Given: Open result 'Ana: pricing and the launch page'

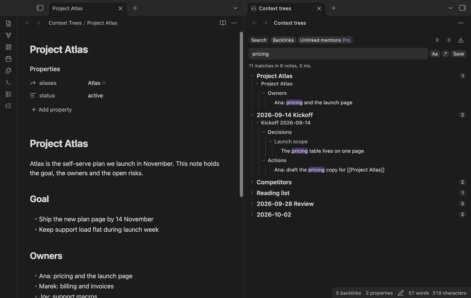Looking at the screenshot, I should (313, 102).
